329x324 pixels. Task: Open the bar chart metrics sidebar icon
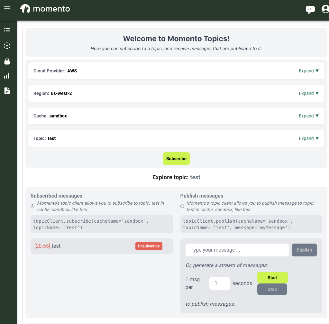pyautogui.click(x=6, y=76)
